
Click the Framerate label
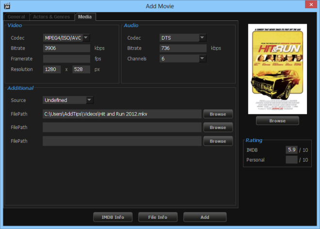(22, 59)
